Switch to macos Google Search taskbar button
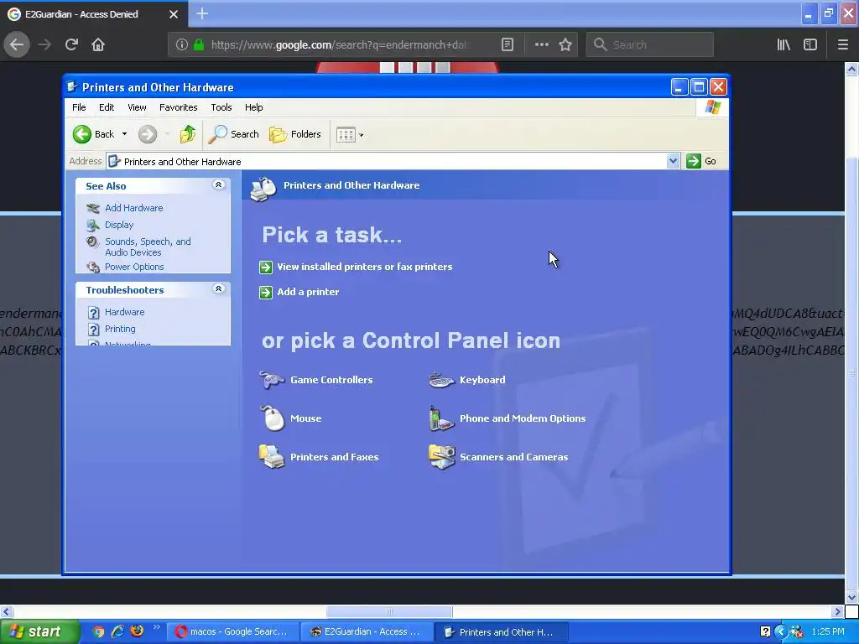 [x=232, y=632]
